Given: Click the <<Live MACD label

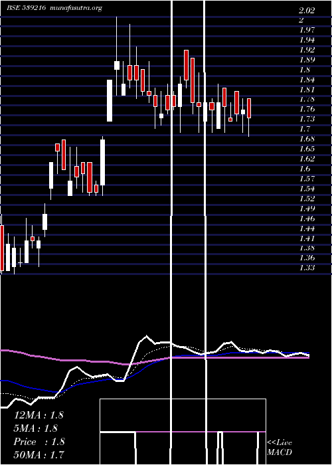Looking at the screenshot, I should tap(280, 448).
